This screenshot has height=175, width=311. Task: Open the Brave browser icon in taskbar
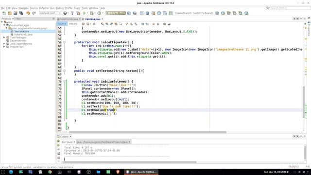[118, 172]
